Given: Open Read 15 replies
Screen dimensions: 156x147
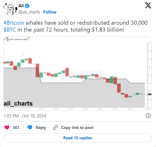Looking at the screenshot, I should click(x=78, y=138).
